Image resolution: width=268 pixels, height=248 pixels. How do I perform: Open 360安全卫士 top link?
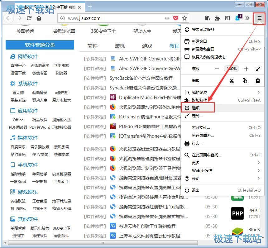coord(103,31)
